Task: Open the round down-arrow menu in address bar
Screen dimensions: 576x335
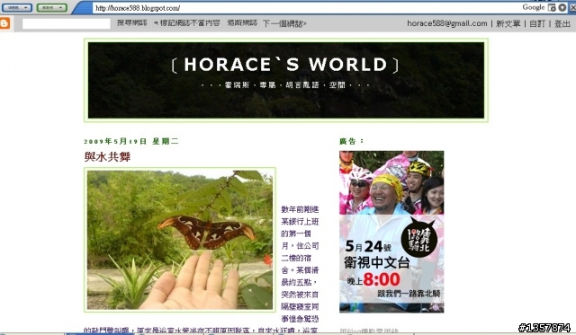Action: pyautogui.click(x=562, y=7)
